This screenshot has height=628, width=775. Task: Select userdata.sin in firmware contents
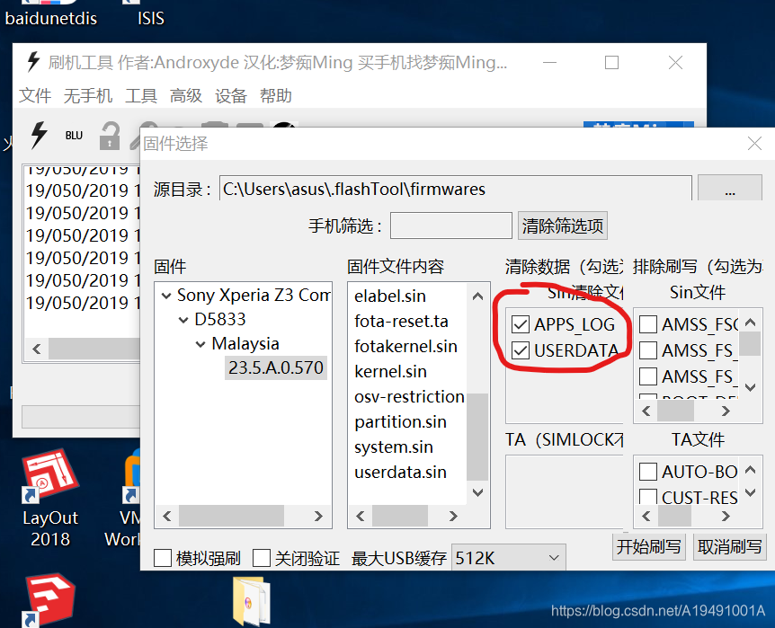pyautogui.click(x=400, y=473)
